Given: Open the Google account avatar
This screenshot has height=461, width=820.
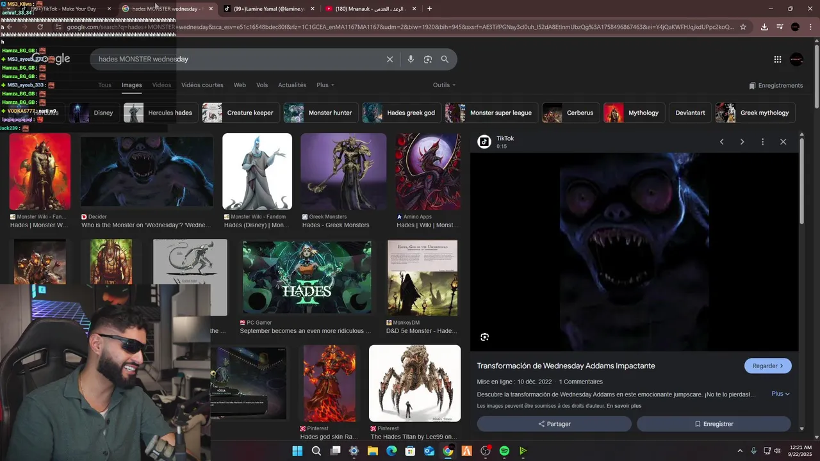Looking at the screenshot, I should point(796,59).
